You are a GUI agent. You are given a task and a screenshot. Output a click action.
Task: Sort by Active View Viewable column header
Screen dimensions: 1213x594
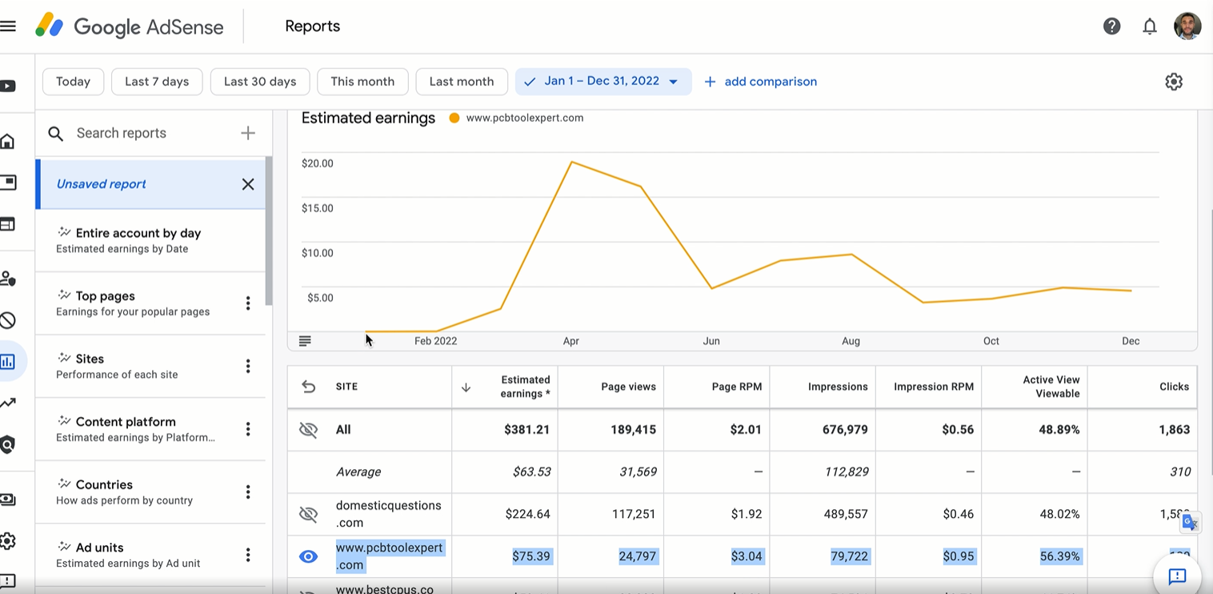(1051, 387)
